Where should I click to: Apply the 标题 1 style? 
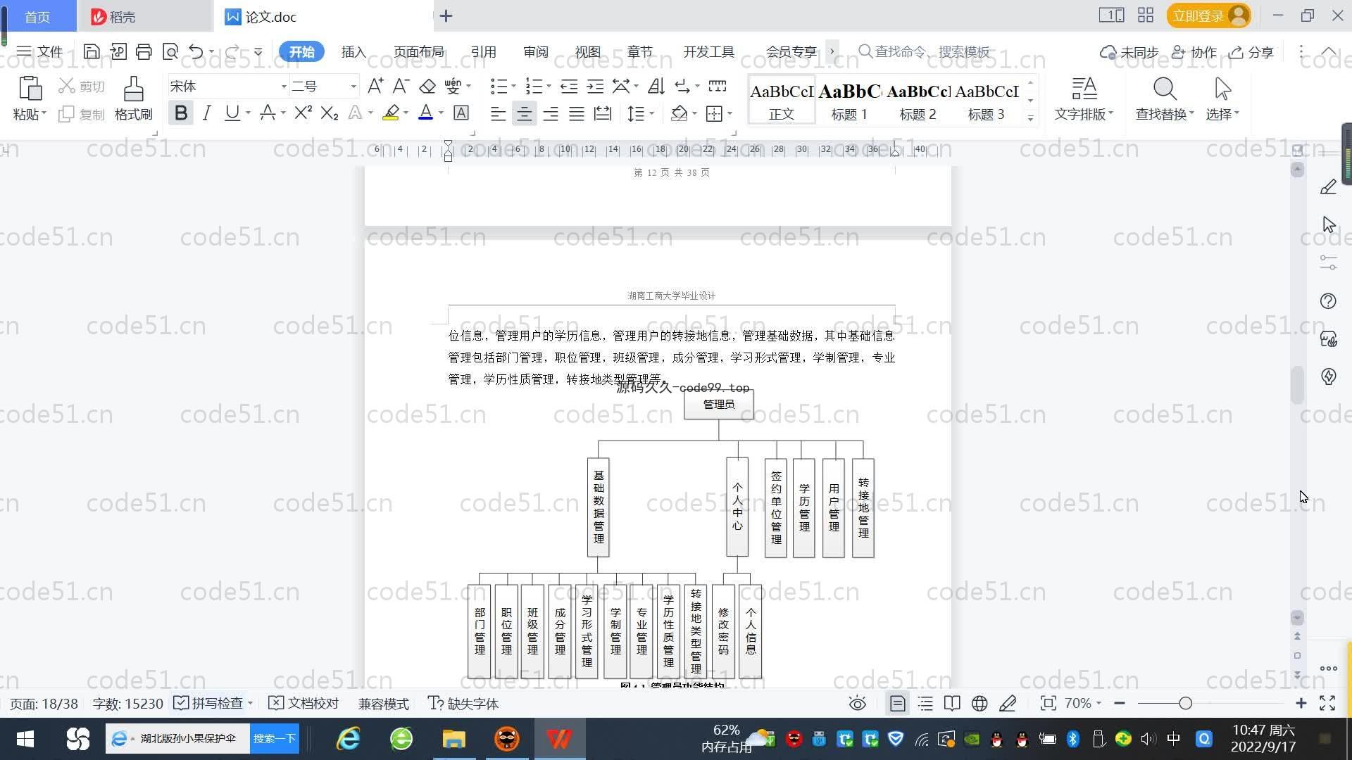(849, 100)
